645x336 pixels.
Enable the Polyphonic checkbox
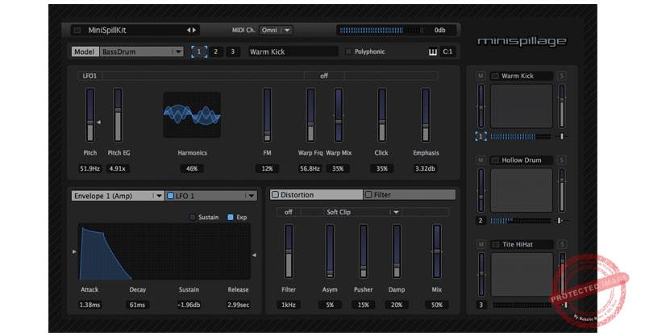(x=349, y=52)
